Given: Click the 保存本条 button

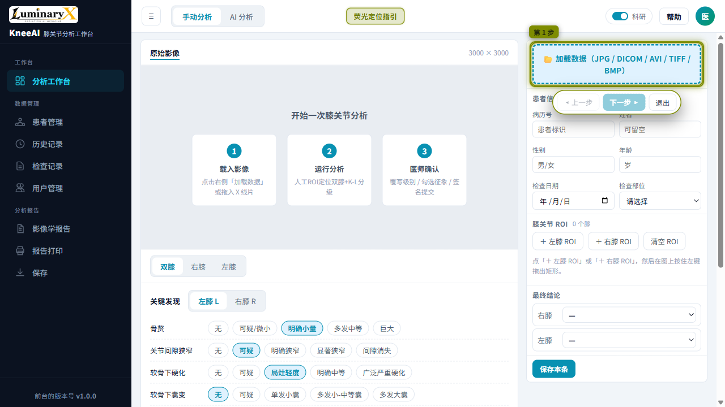Looking at the screenshot, I should 554,369.
